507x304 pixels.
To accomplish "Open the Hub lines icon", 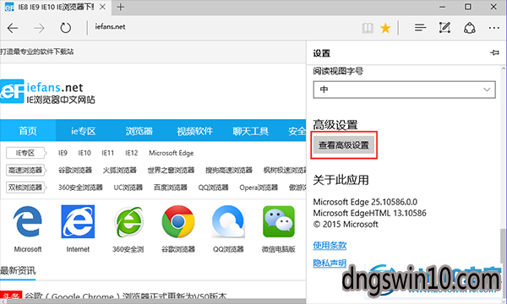I will click(x=420, y=28).
